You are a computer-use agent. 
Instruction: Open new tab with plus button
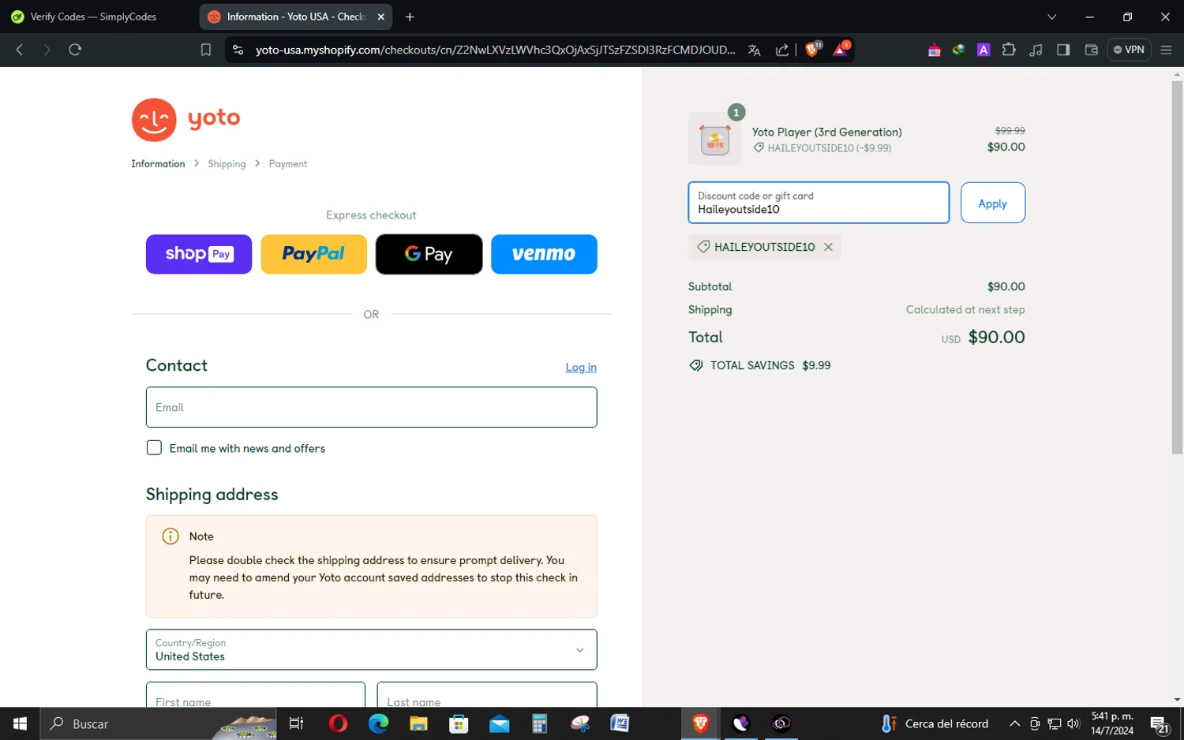coord(410,17)
